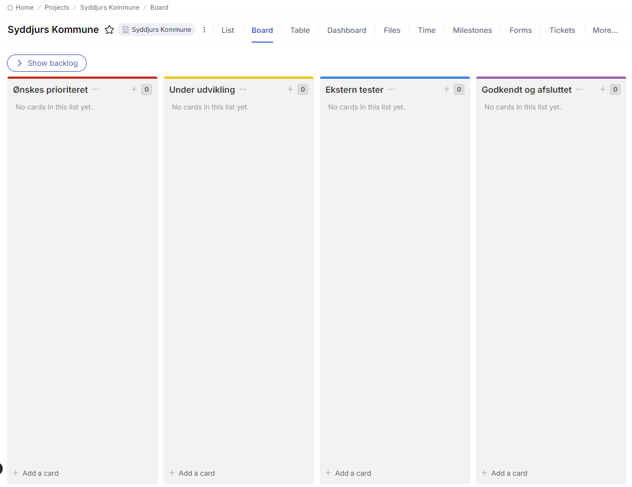This screenshot has height=487, width=632.
Task: Switch to the Dashboard tab
Action: [346, 30]
